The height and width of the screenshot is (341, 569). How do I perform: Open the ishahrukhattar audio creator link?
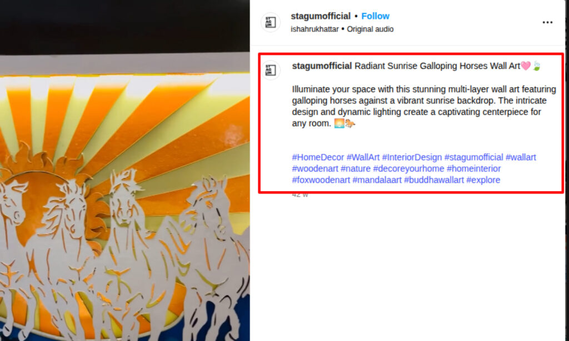point(315,29)
